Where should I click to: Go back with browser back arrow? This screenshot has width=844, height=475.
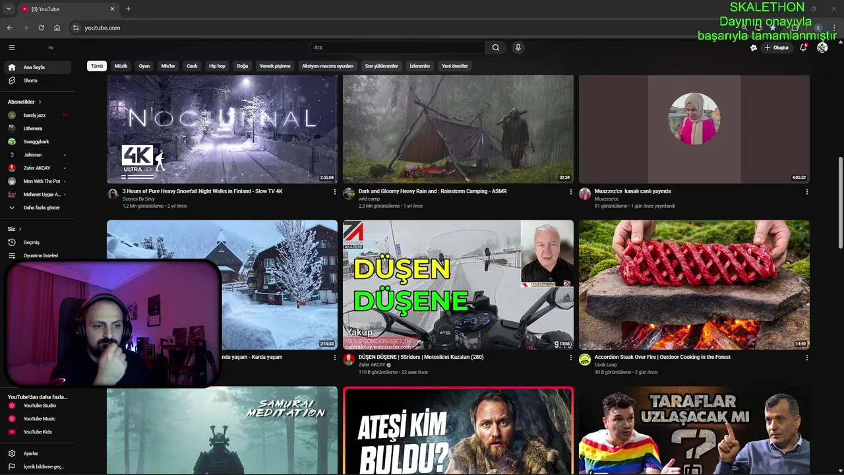9,28
